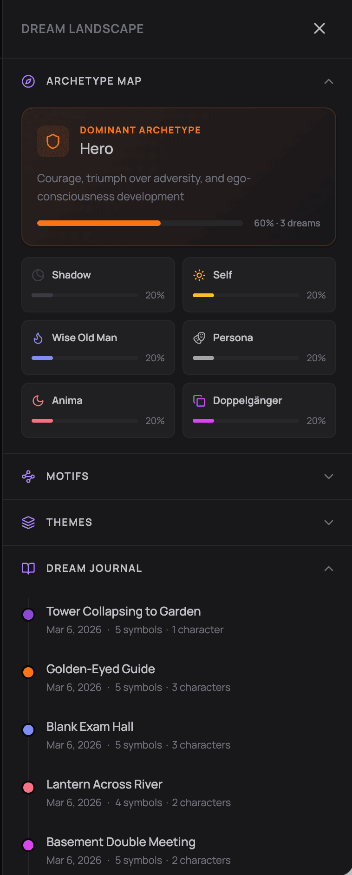The height and width of the screenshot is (875, 352).
Task: Collapse the Archetype Map section
Action: pyautogui.click(x=329, y=81)
